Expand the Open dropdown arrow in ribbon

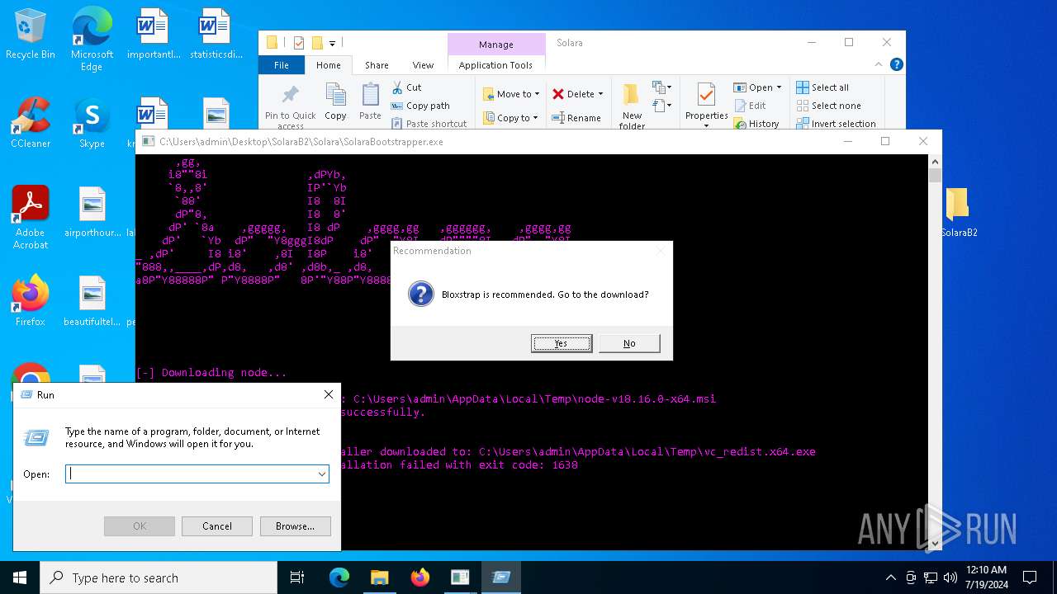coord(779,87)
